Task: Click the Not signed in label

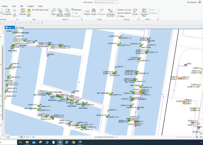Action: tap(192, 2)
